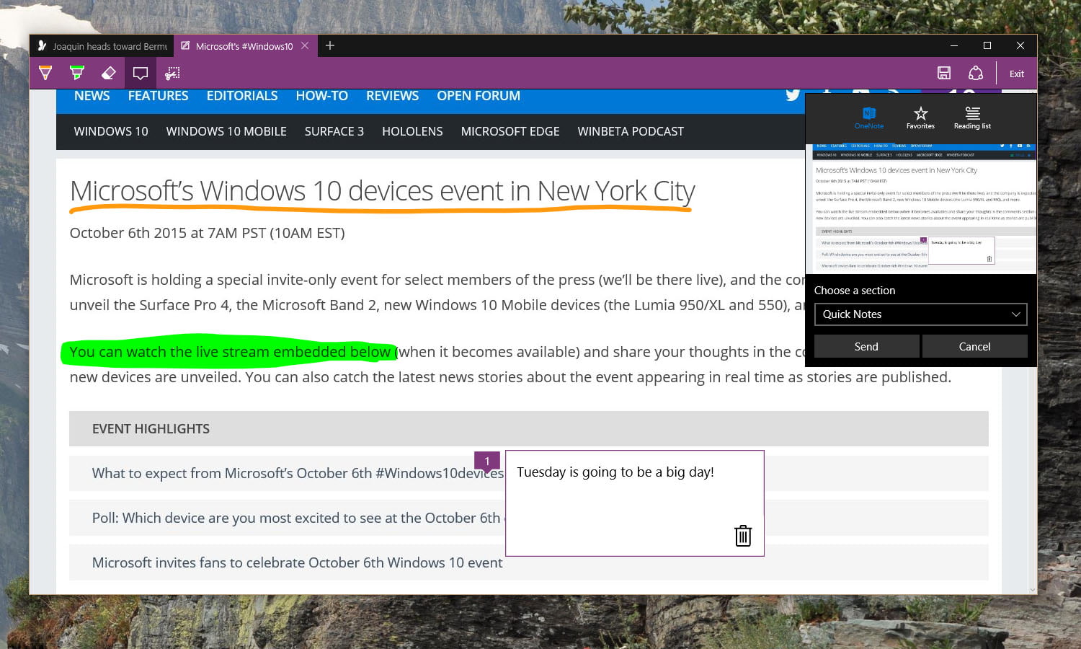Viewport: 1081px width, 649px height.
Task: Open a new browser tab
Action: click(330, 45)
